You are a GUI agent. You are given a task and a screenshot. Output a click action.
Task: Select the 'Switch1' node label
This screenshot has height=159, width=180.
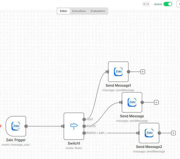click(x=74, y=143)
